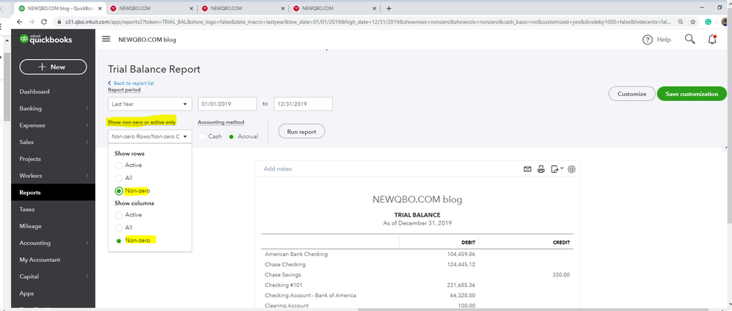
Task: Open the hamburger navigation menu
Action: tap(106, 40)
